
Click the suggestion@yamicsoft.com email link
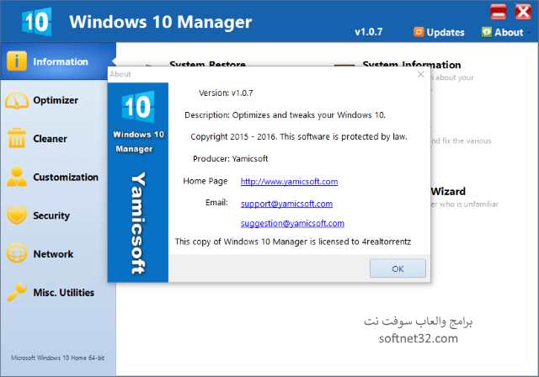(x=292, y=223)
